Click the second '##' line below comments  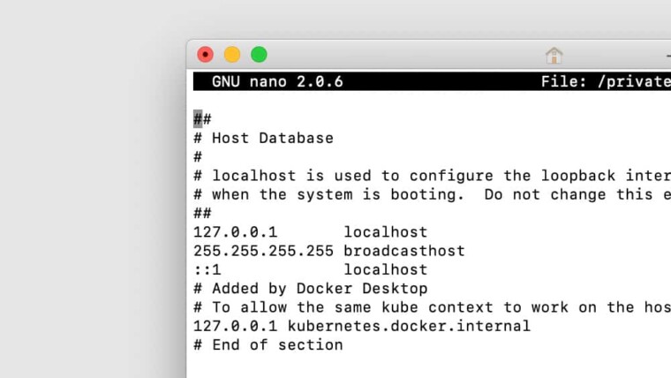(x=202, y=213)
